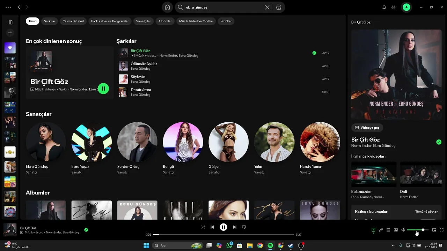Enter full screen mode icon
447x251 pixels.
[442, 230]
